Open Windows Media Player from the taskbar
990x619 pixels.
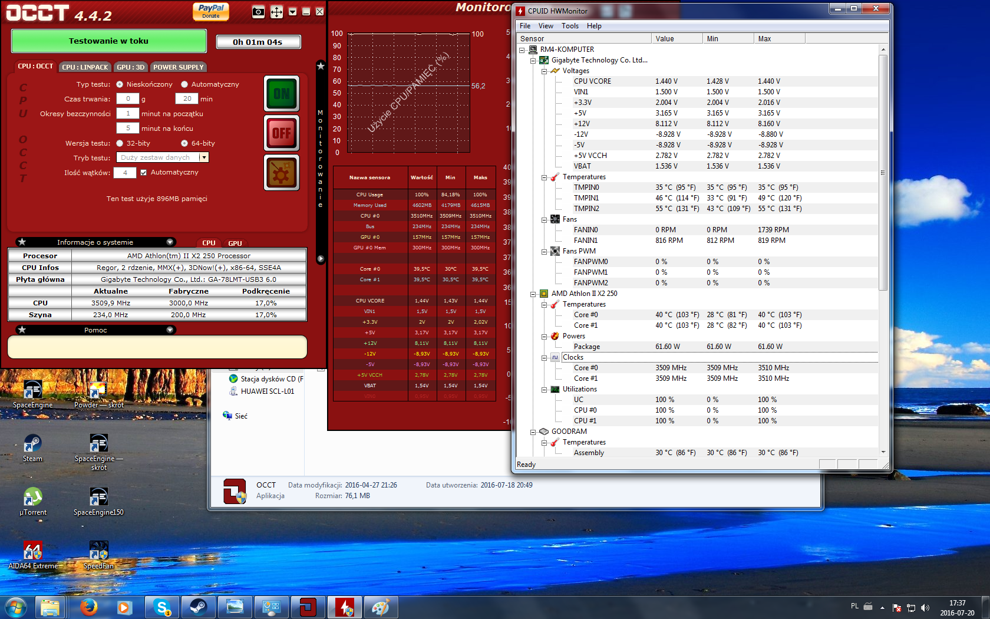(126, 607)
